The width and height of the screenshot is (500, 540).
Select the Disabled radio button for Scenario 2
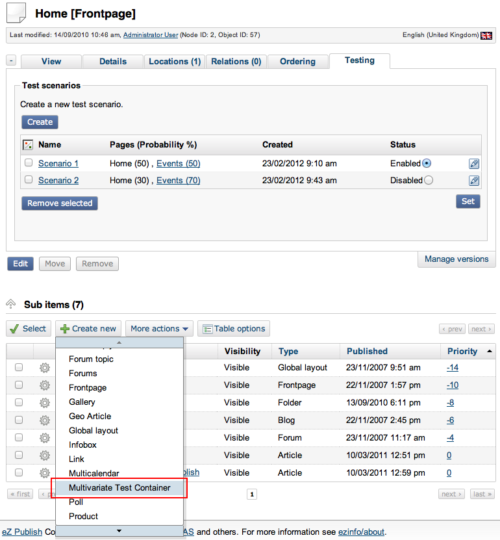click(x=428, y=181)
